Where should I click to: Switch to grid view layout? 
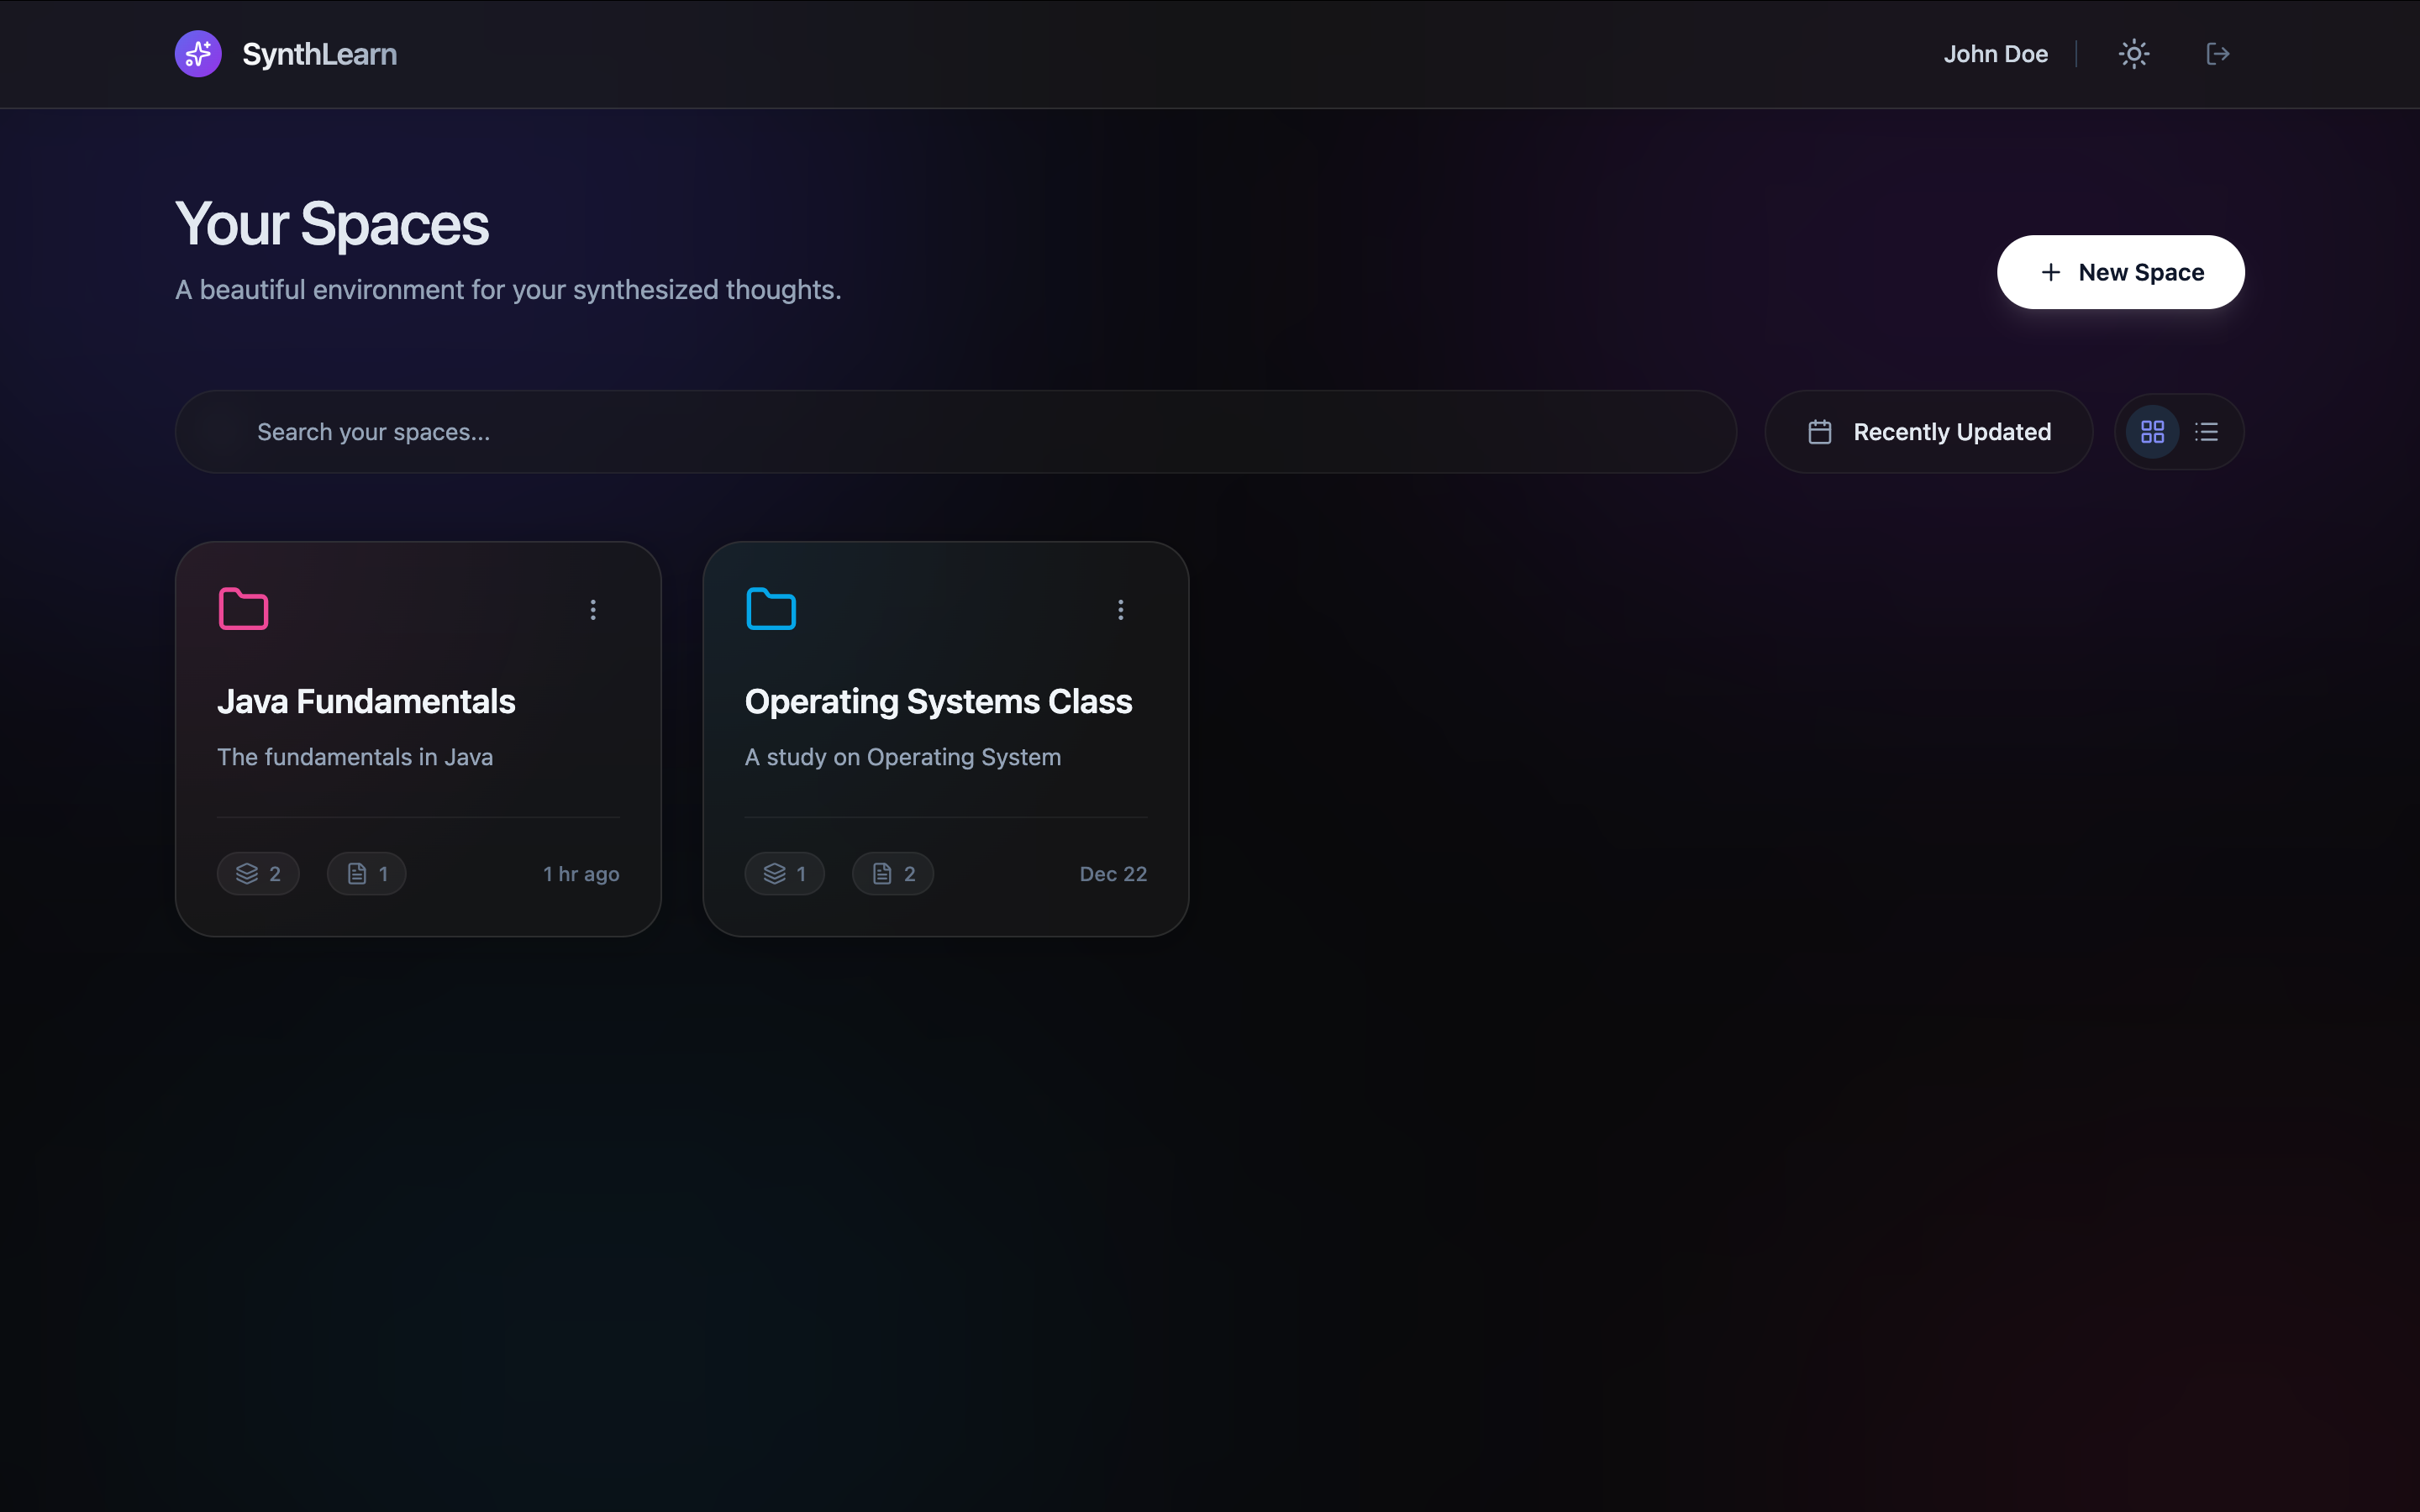click(x=2152, y=431)
